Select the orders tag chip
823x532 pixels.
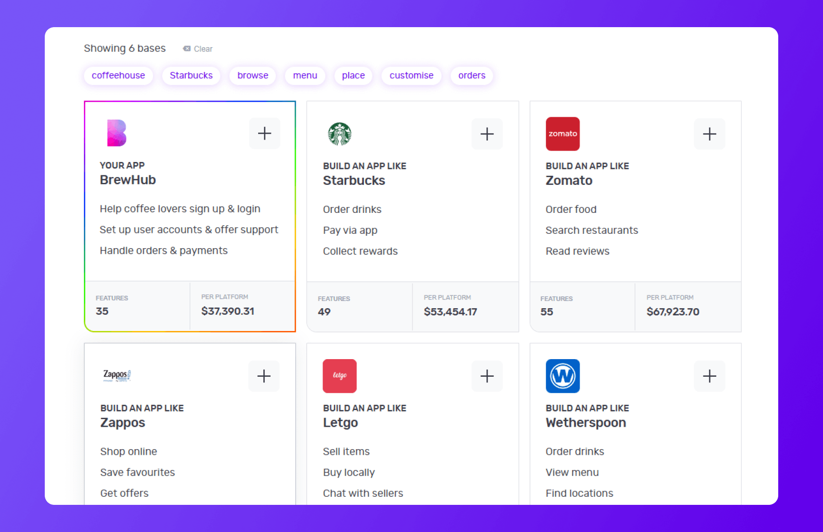pyautogui.click(x=472, y=75)
